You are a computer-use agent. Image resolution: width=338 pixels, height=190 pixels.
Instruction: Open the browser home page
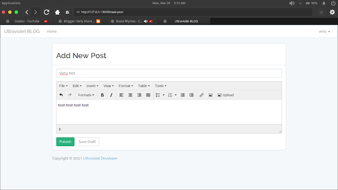58,12
